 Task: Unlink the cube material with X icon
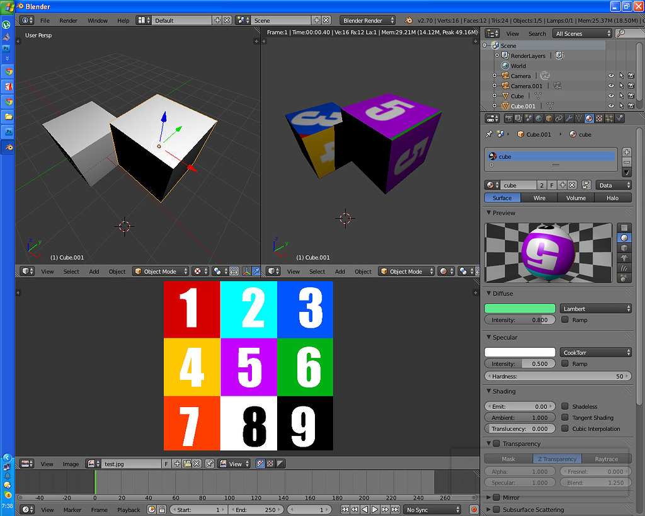pos(572,185)
